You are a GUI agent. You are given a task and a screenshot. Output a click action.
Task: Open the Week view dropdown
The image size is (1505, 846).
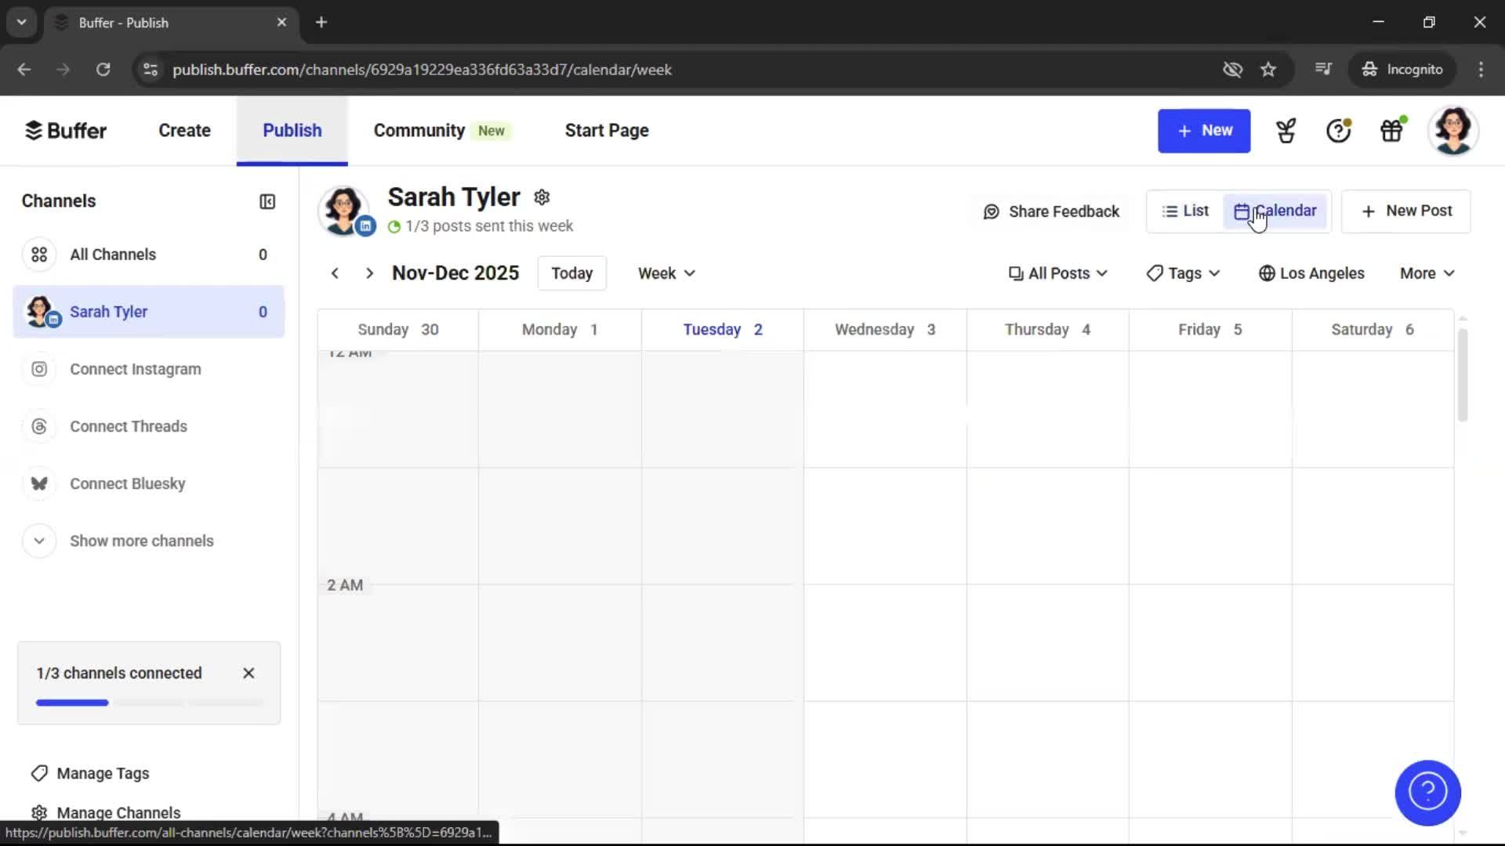[x=665, y=273]
